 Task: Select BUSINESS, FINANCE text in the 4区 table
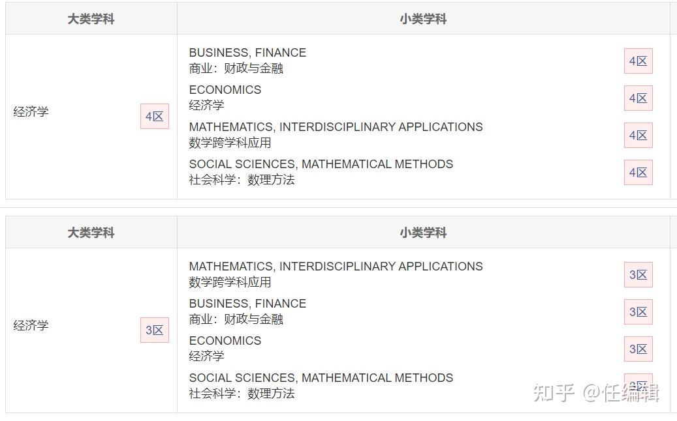[247, 53]
